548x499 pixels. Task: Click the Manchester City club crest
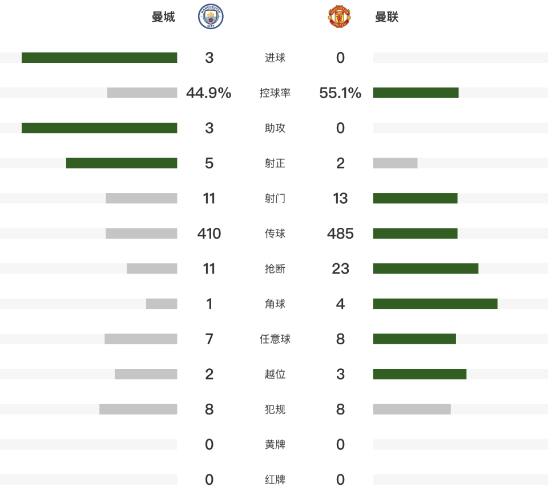(211, 17)
